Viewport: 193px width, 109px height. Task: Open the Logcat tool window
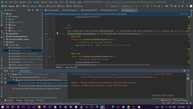[30, 100]
